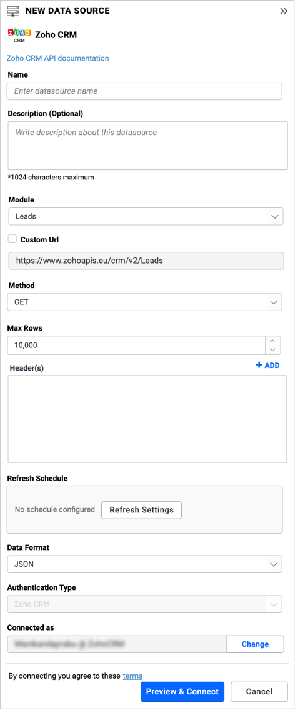The width and height of the screenshot is (295, 710).
Task: Open the Module dropdown showing Leads
Action: click(x=146, y=216)
